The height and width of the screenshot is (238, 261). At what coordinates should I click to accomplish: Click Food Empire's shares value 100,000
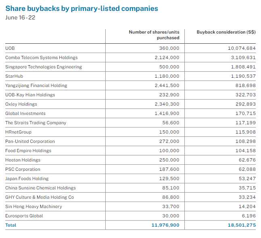click(169, 151)
